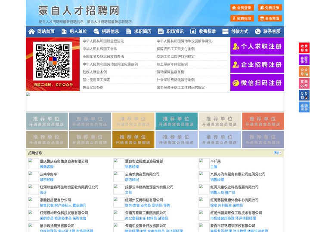Open the 微商客服 job posting
Viewport: 310px width, 232px height.
click(46, 167)
